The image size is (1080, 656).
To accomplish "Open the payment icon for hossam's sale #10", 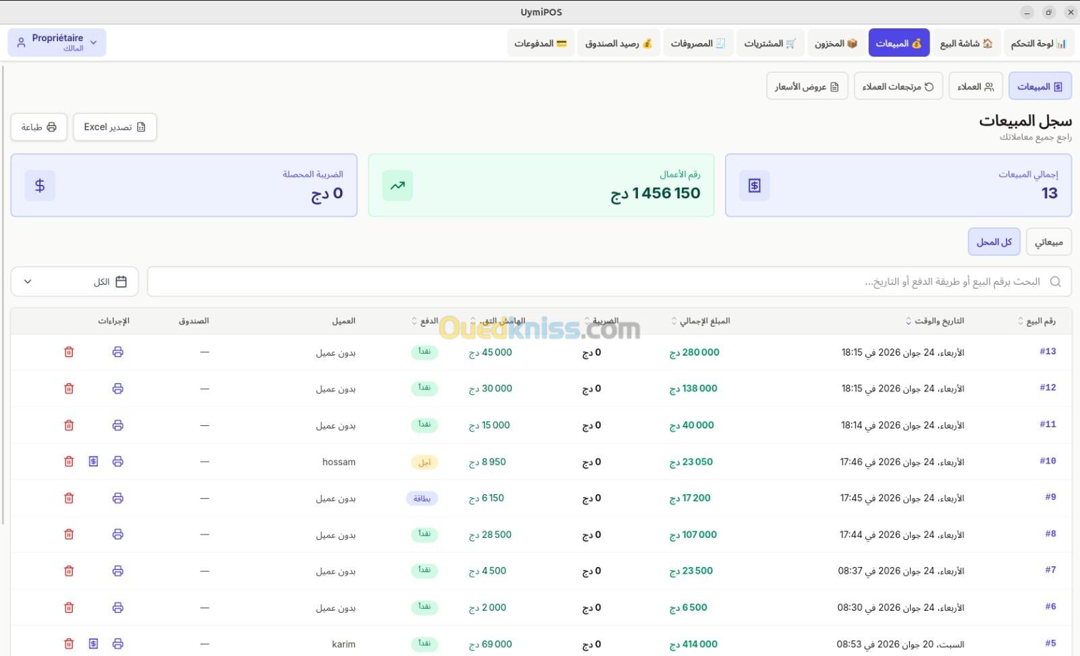I will click(93, 462).
